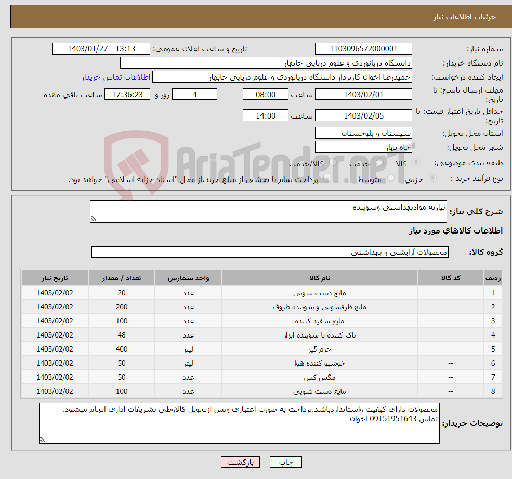Click the نام کالا column header

click(x=319, y=278)
